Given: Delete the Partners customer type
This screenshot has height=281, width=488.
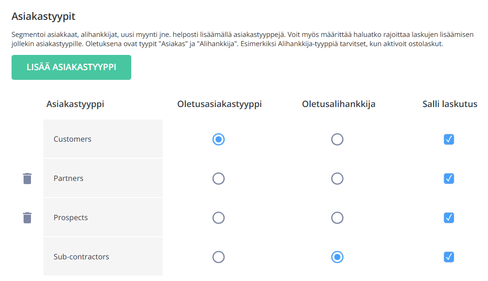Looking at the screenshot, I should coord(27,179).
